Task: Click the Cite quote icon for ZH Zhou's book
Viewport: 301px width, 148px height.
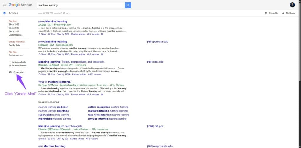Action: (49, 34)
